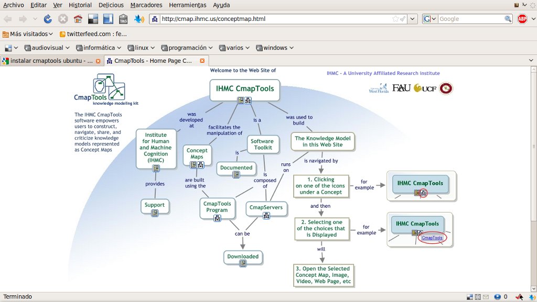
Task: Expand the Más visitados dropdown
Action: 27,34
